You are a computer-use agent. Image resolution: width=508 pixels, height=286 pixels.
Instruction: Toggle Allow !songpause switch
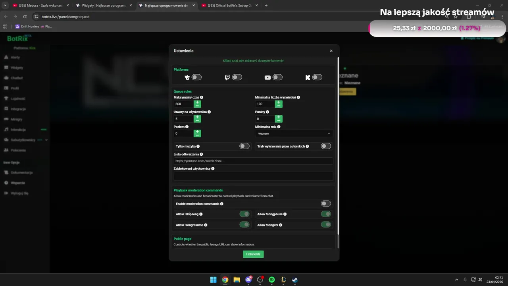(326, 214)
